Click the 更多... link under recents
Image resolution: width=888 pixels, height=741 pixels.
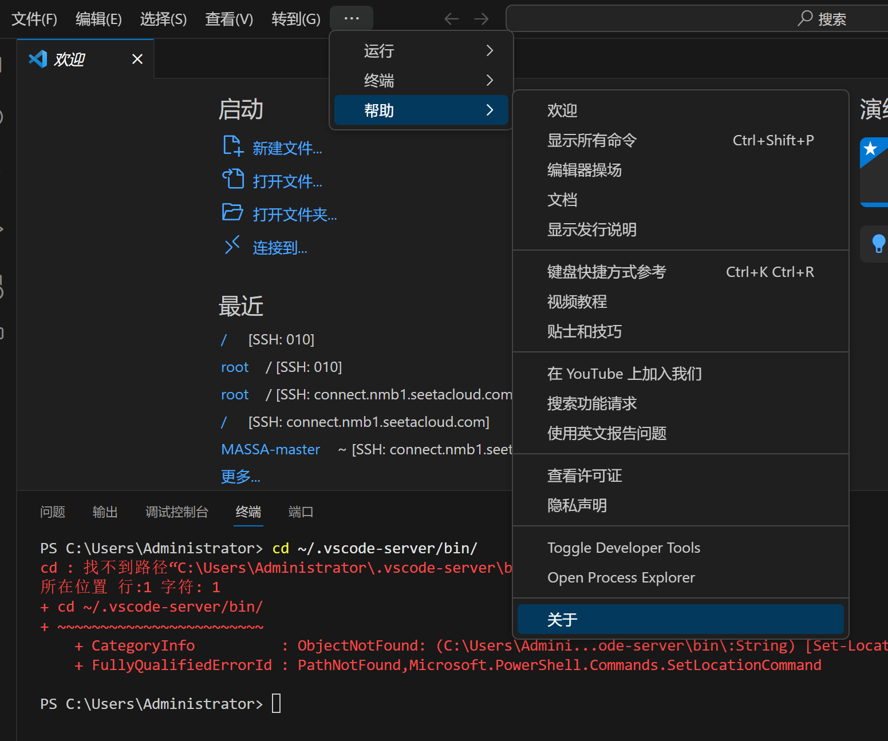[240, 476]
